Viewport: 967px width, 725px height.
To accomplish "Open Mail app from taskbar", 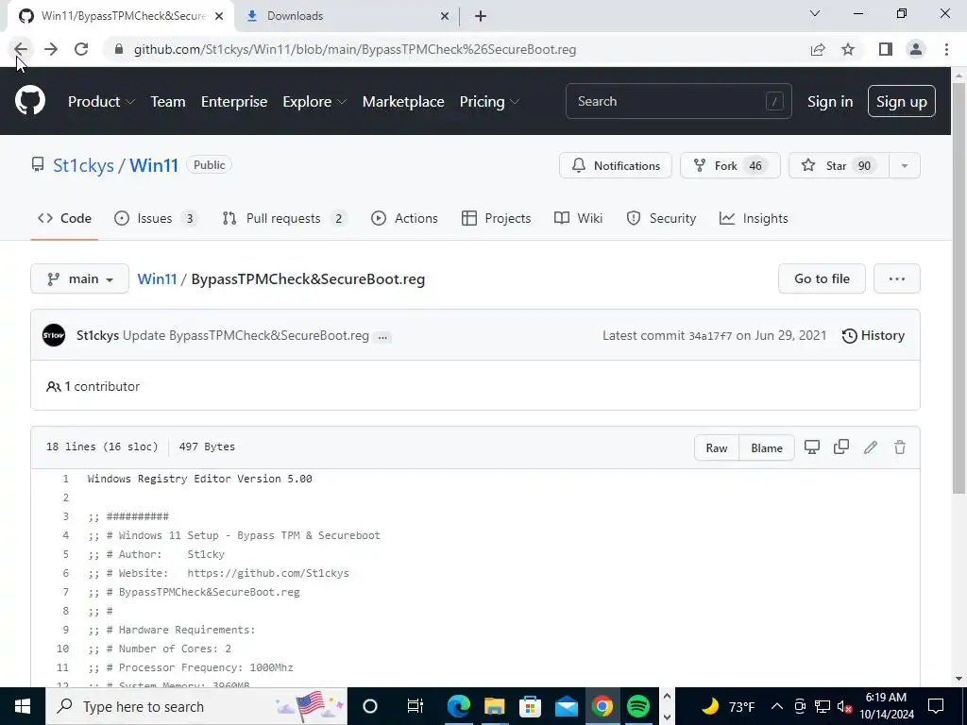I will pyautogui.click(x=566, y=706).
